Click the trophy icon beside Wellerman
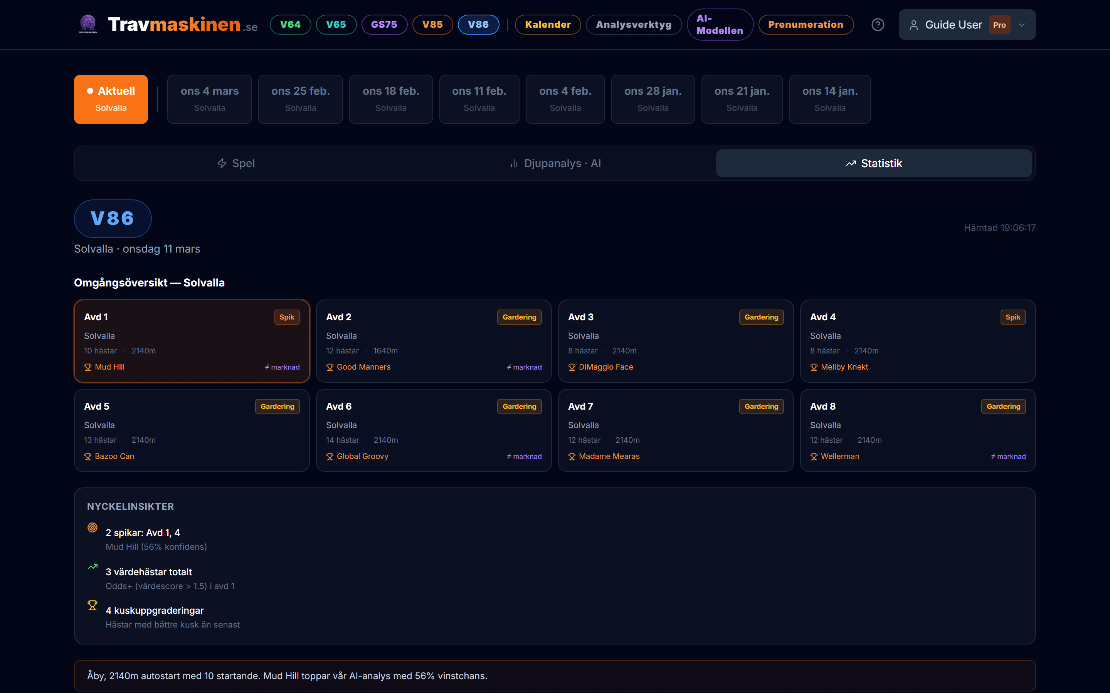Screen dimensions: 1110x693 click(x=814, y=457)
